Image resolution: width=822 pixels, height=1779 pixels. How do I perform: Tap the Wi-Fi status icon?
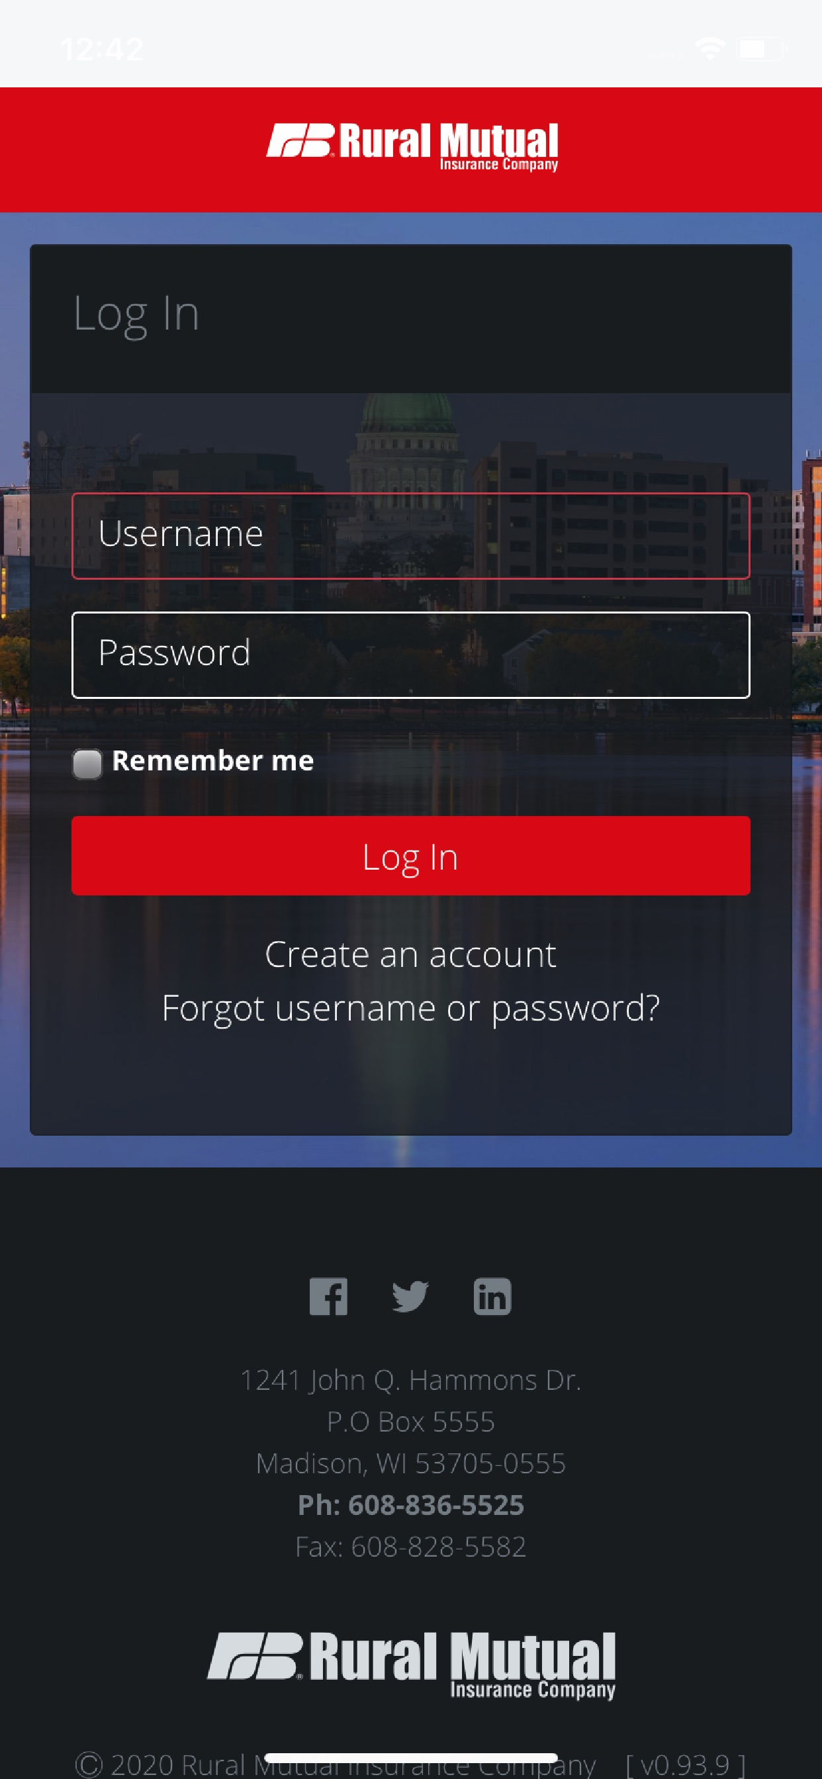coord(709,49)
